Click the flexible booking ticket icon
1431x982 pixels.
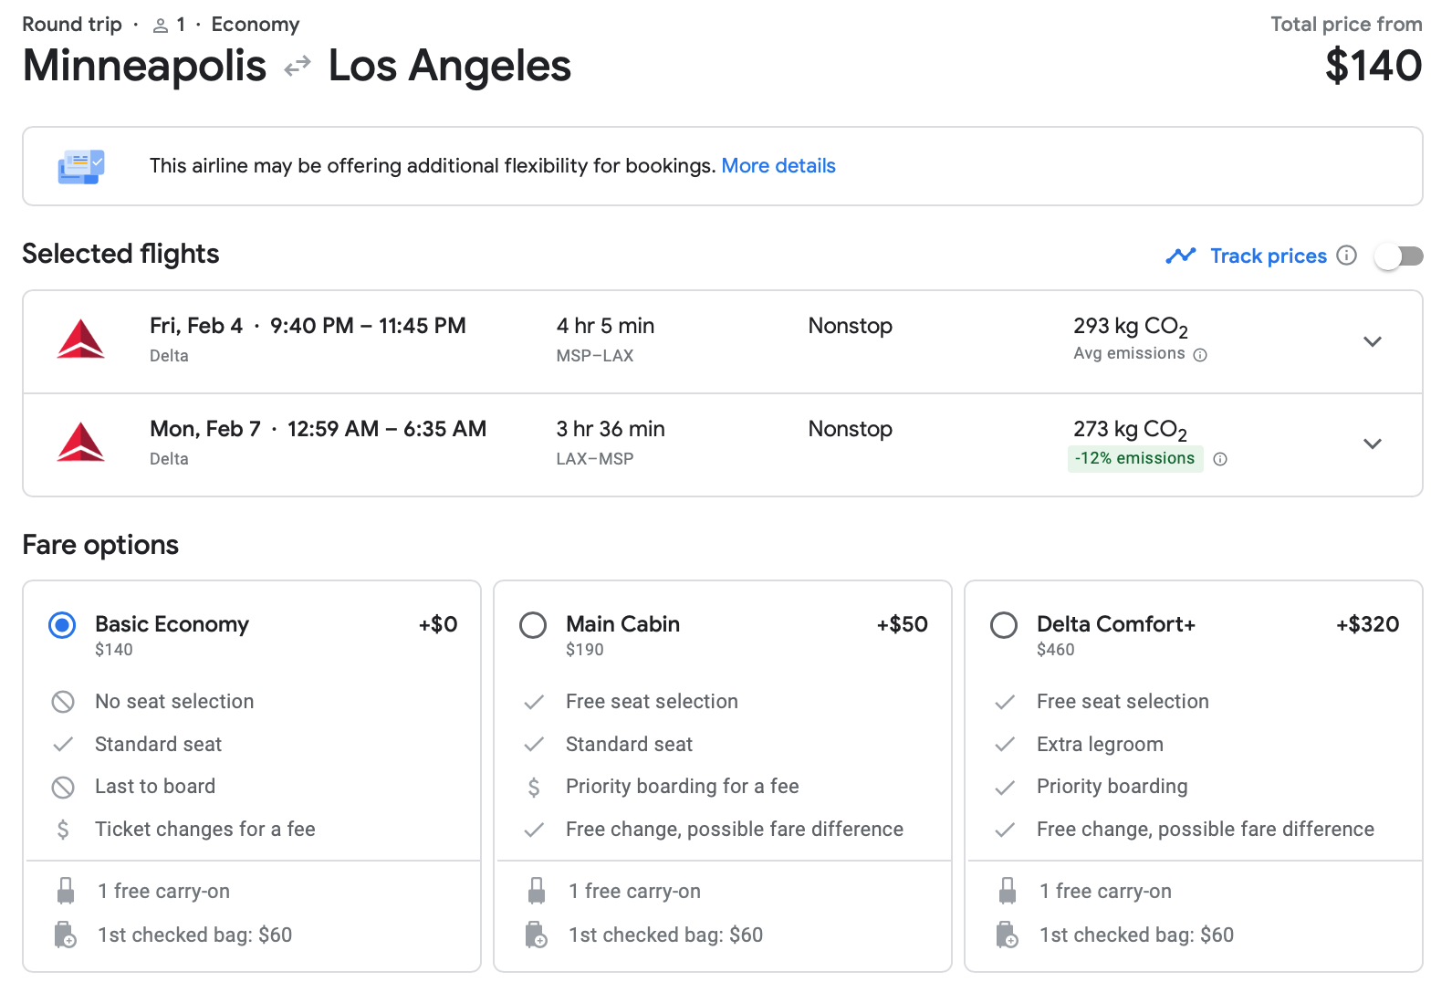(x=81, y=166)
